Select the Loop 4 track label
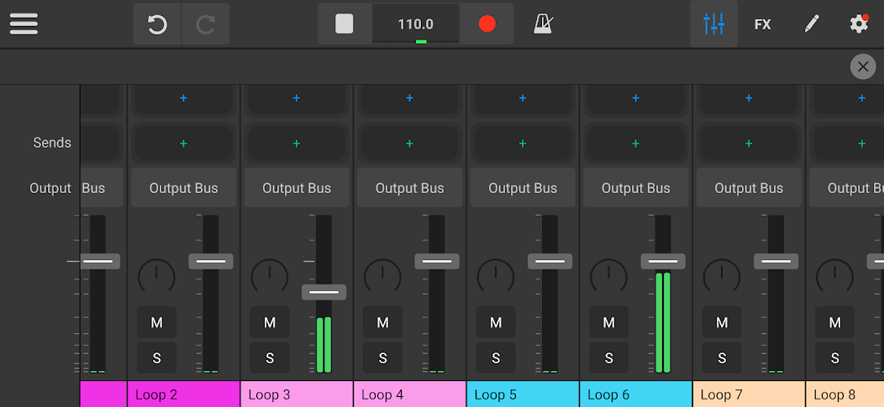Viewport: 884px width, 407px height. [410, 394]
